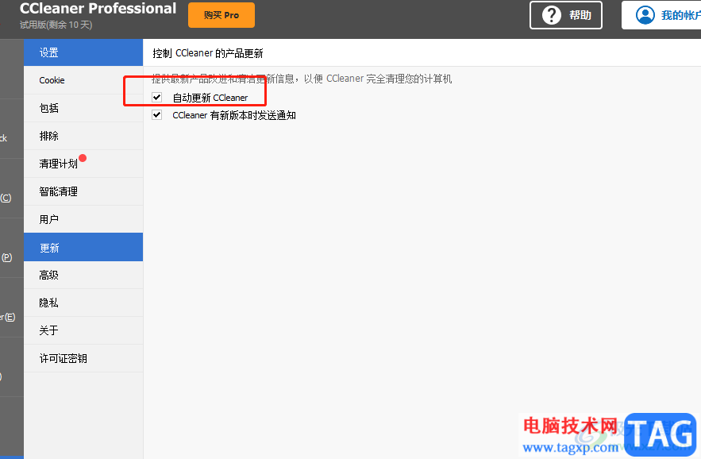This screenshot has height=459, width=701.
Task: Toggle new version notification checkbox
Action: [157, 115]
